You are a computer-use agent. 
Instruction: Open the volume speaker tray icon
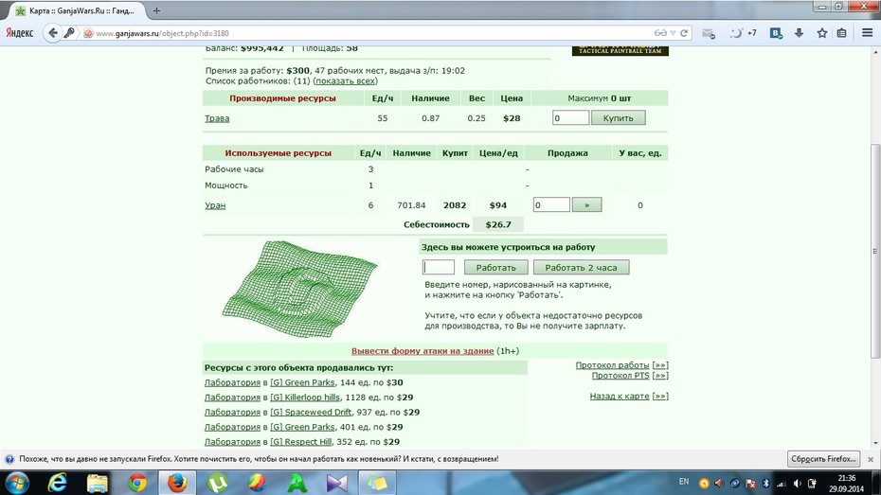click(798, 484)
